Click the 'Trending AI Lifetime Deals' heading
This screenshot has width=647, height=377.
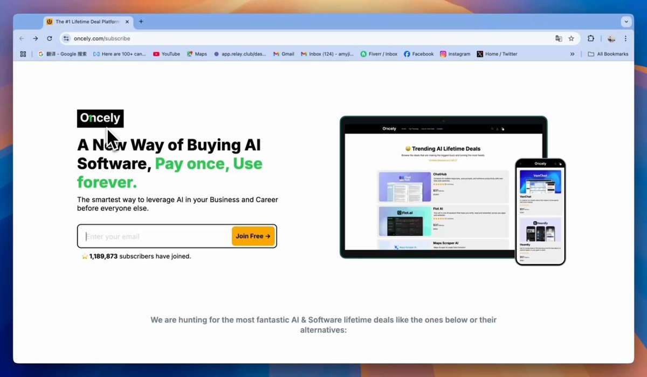click(443, 149)
